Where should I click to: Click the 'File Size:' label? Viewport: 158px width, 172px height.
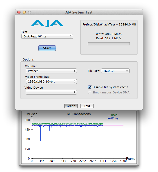click(x=94, y=71)
